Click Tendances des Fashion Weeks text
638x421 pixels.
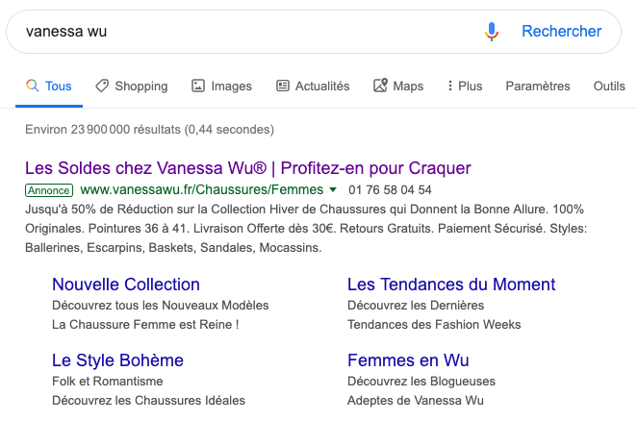coord(434,324)
